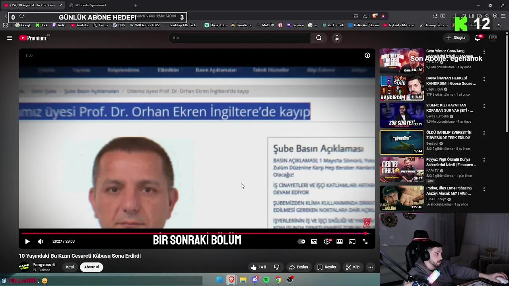Screen dimensions: 509x286
Task: Toggle autoplay switch in player
Action: click(301, 242)
